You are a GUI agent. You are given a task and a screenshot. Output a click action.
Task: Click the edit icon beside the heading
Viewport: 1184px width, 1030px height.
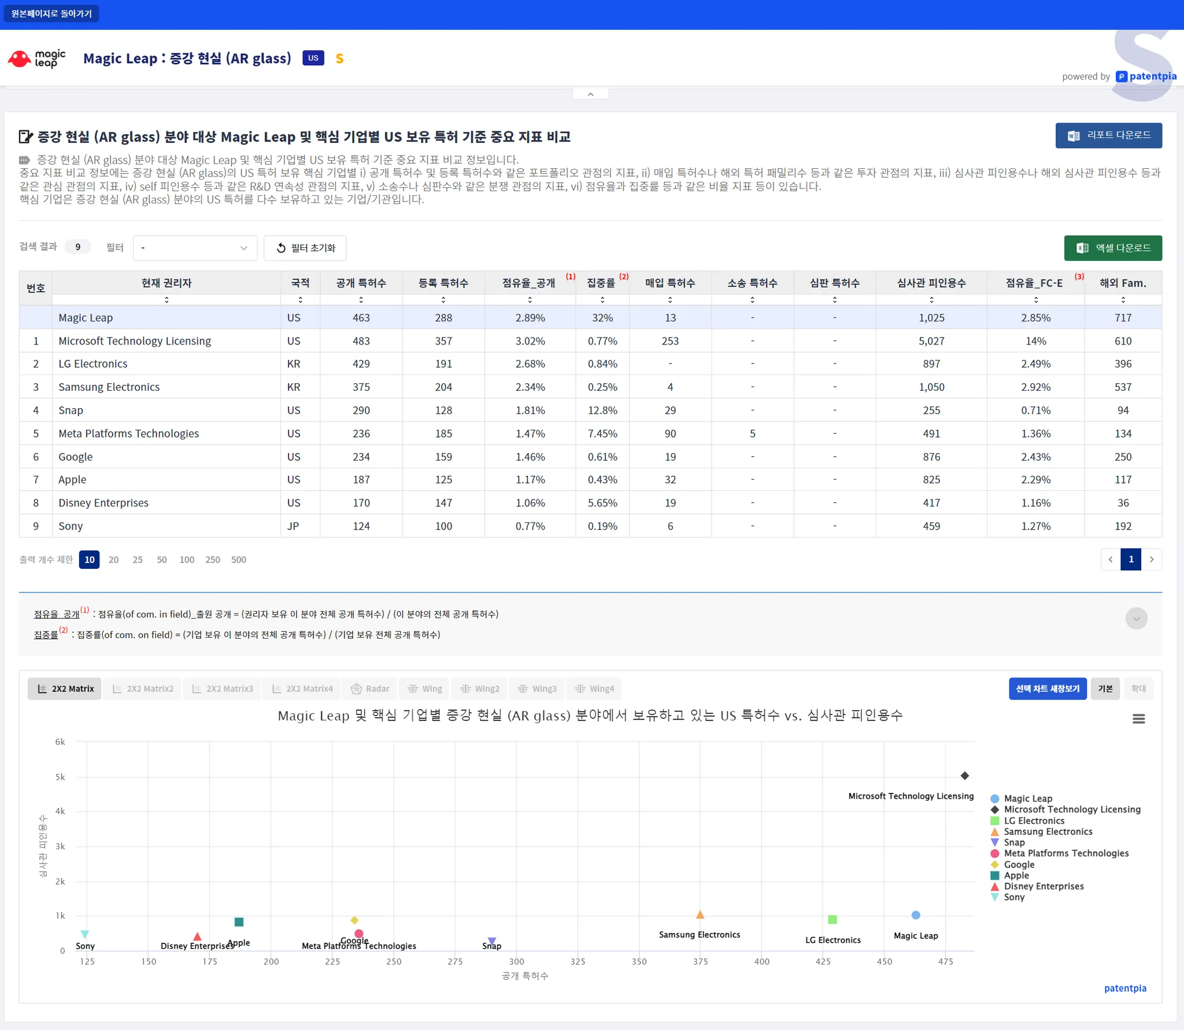[x=25, y=137]
